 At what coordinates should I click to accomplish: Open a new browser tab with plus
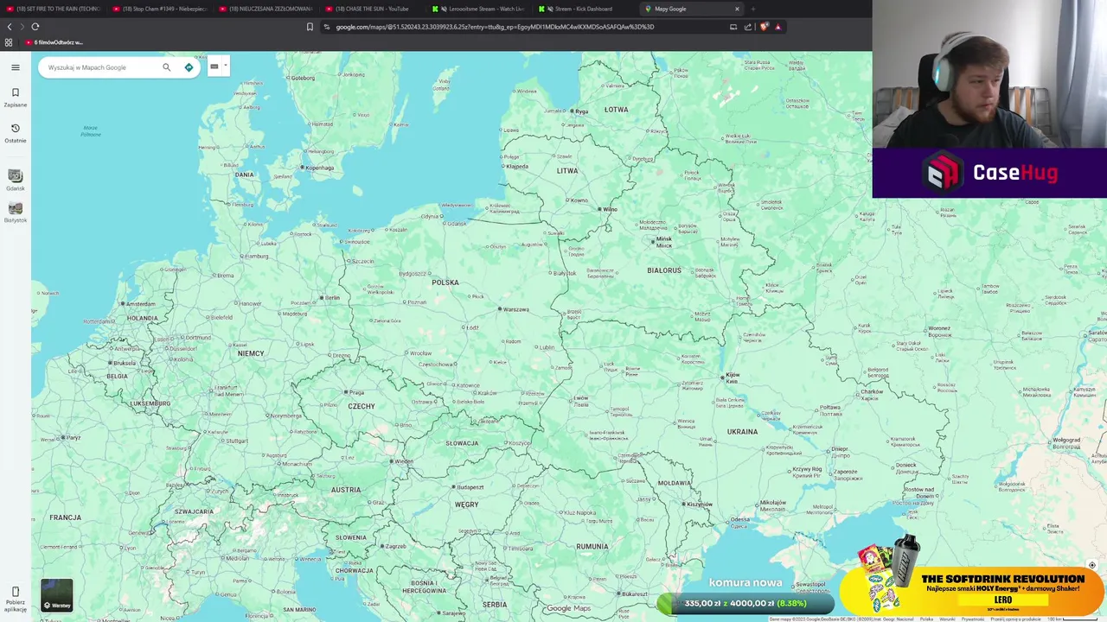pyautogui.click(x=753, y=9)
